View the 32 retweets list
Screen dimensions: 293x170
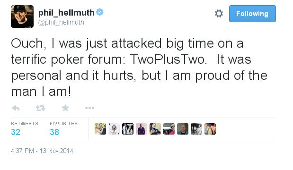tap(16, 132)
